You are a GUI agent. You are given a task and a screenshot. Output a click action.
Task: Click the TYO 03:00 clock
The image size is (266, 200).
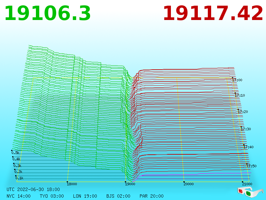pos(52,196)
